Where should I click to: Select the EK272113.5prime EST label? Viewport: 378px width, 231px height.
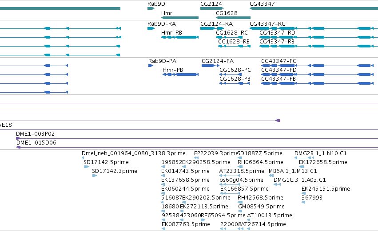pos(204,207)
